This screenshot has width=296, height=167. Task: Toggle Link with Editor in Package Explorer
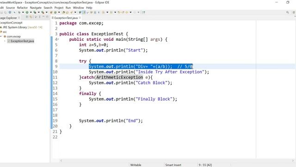[31, 17]
